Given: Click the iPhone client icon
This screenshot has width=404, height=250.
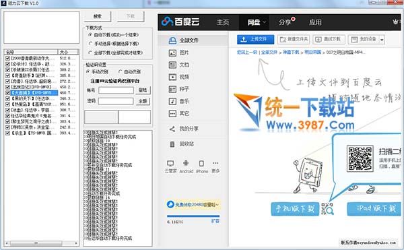Looking at the screenshot, I should (201, 163).
